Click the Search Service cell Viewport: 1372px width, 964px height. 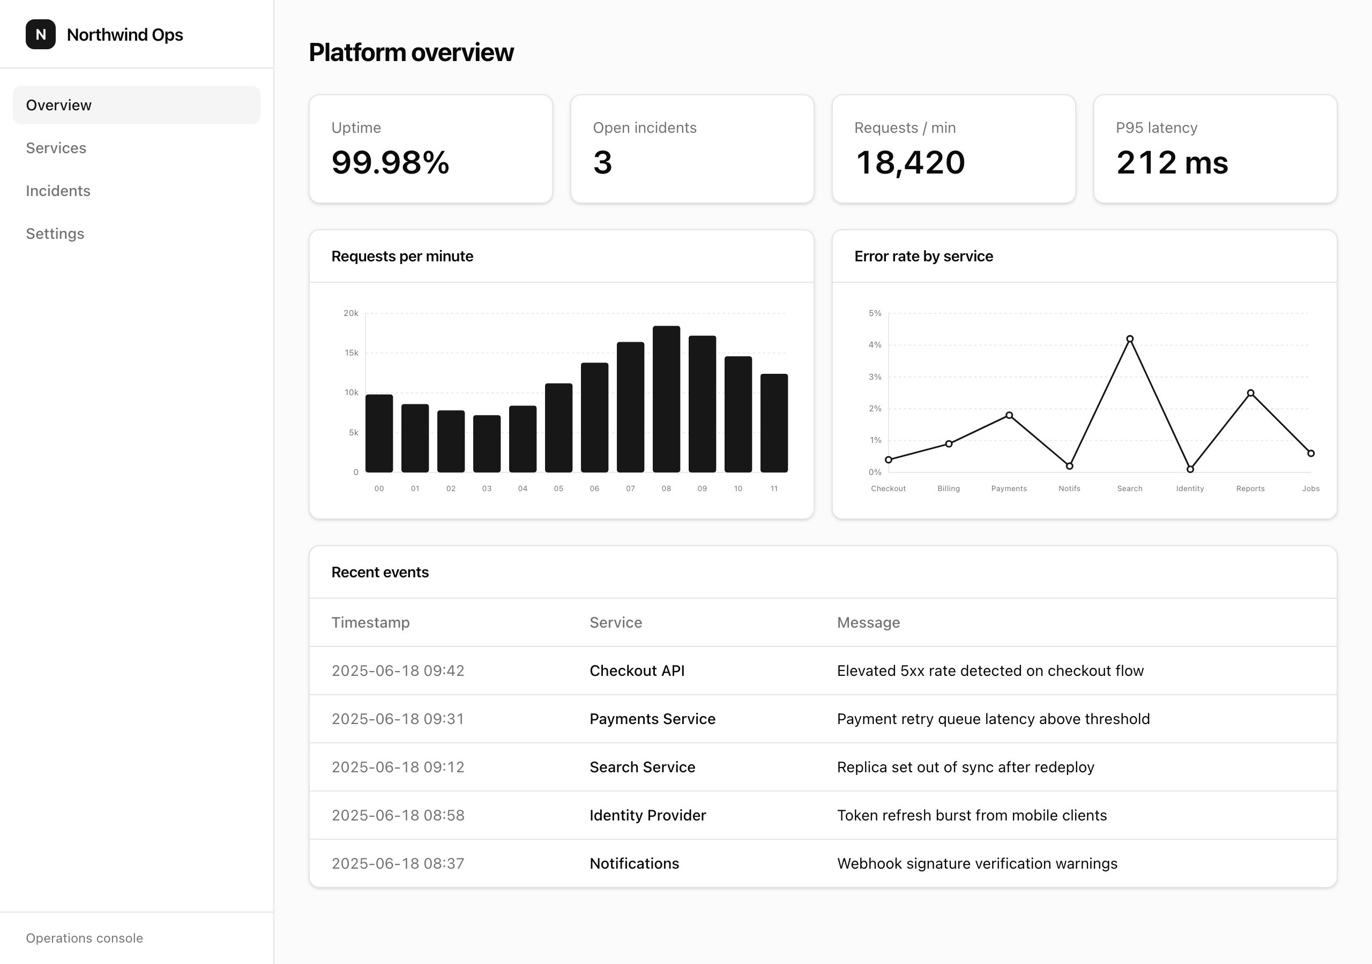click(643, 767)
